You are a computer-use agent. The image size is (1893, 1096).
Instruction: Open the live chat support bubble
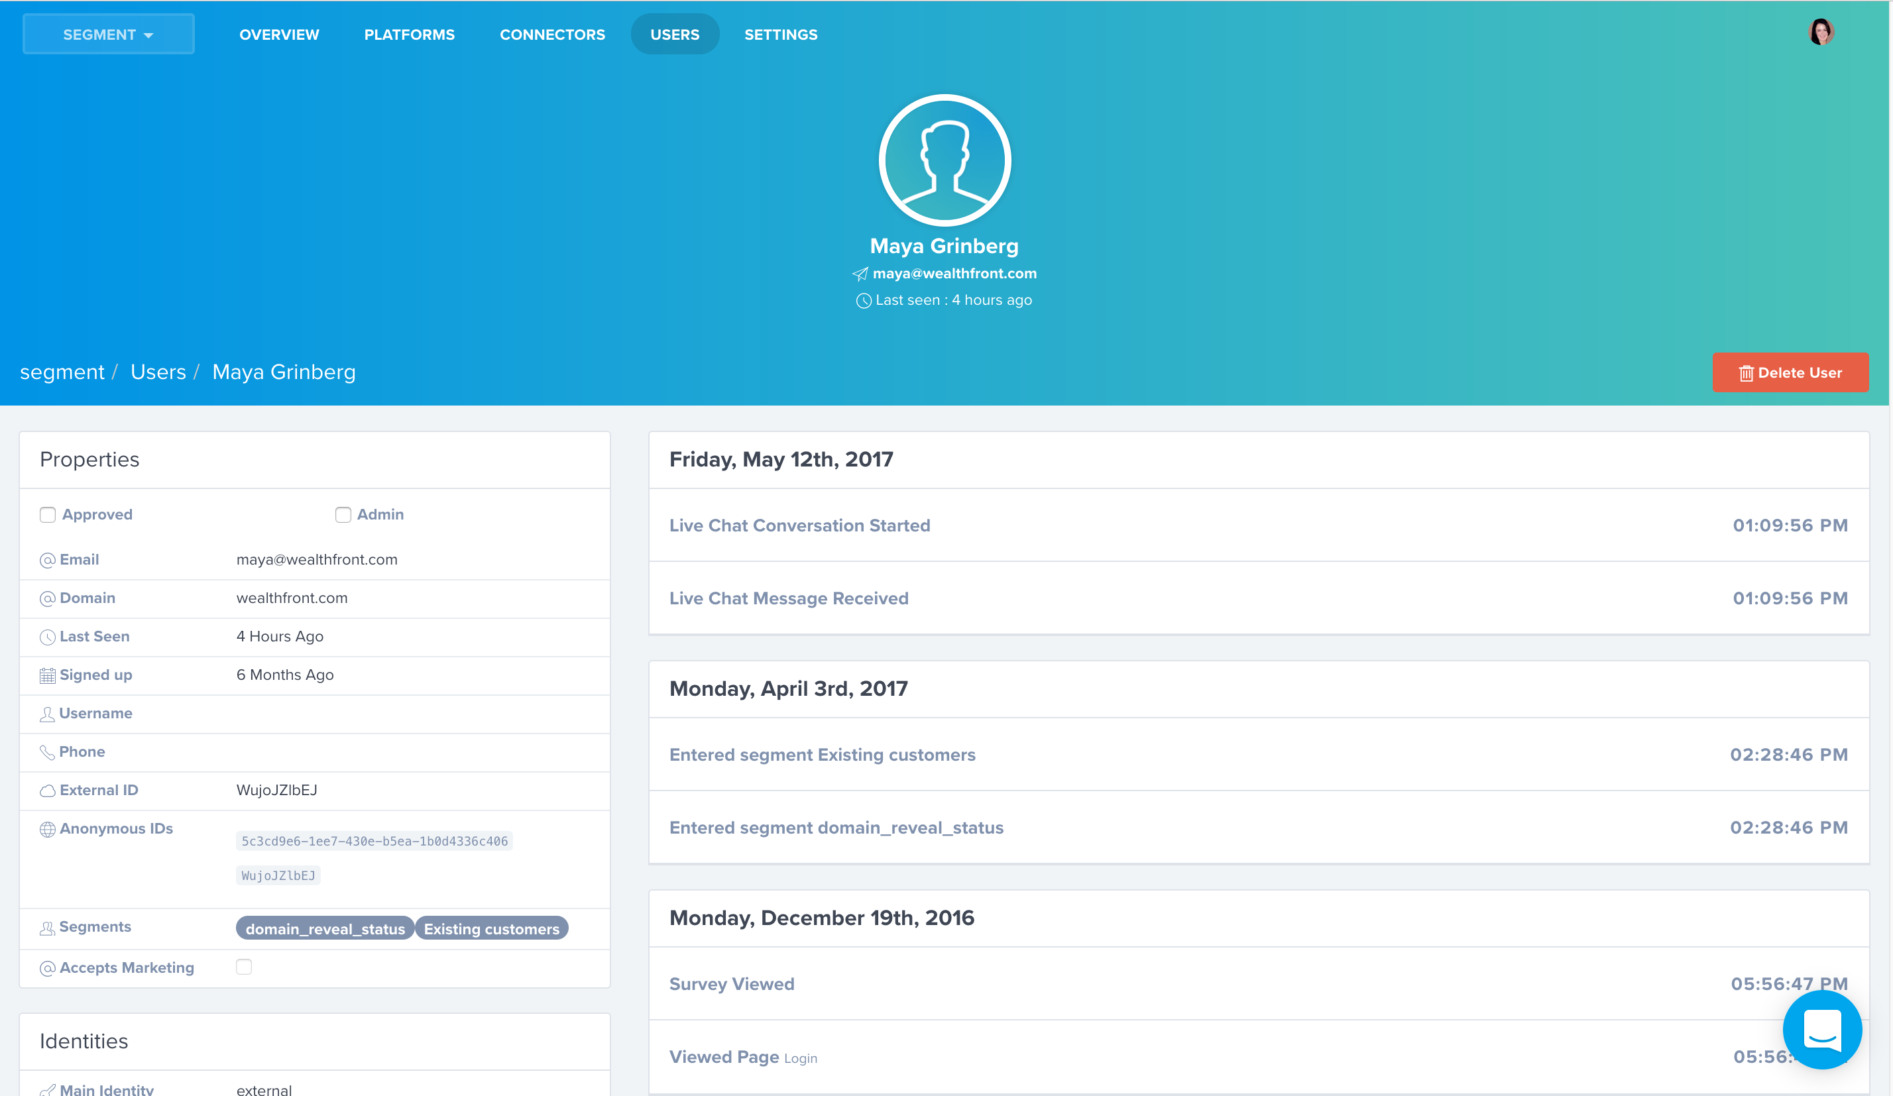[1821, 1029]
